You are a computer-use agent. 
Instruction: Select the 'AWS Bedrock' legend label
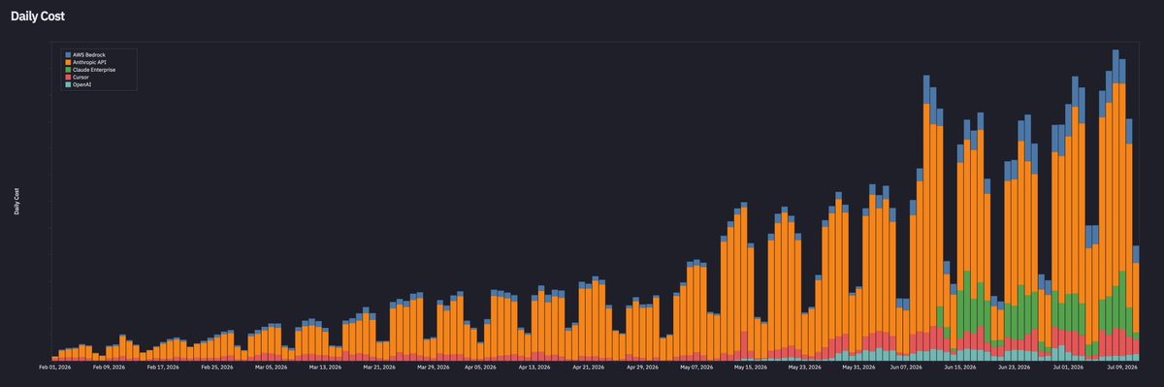point(89,55)
